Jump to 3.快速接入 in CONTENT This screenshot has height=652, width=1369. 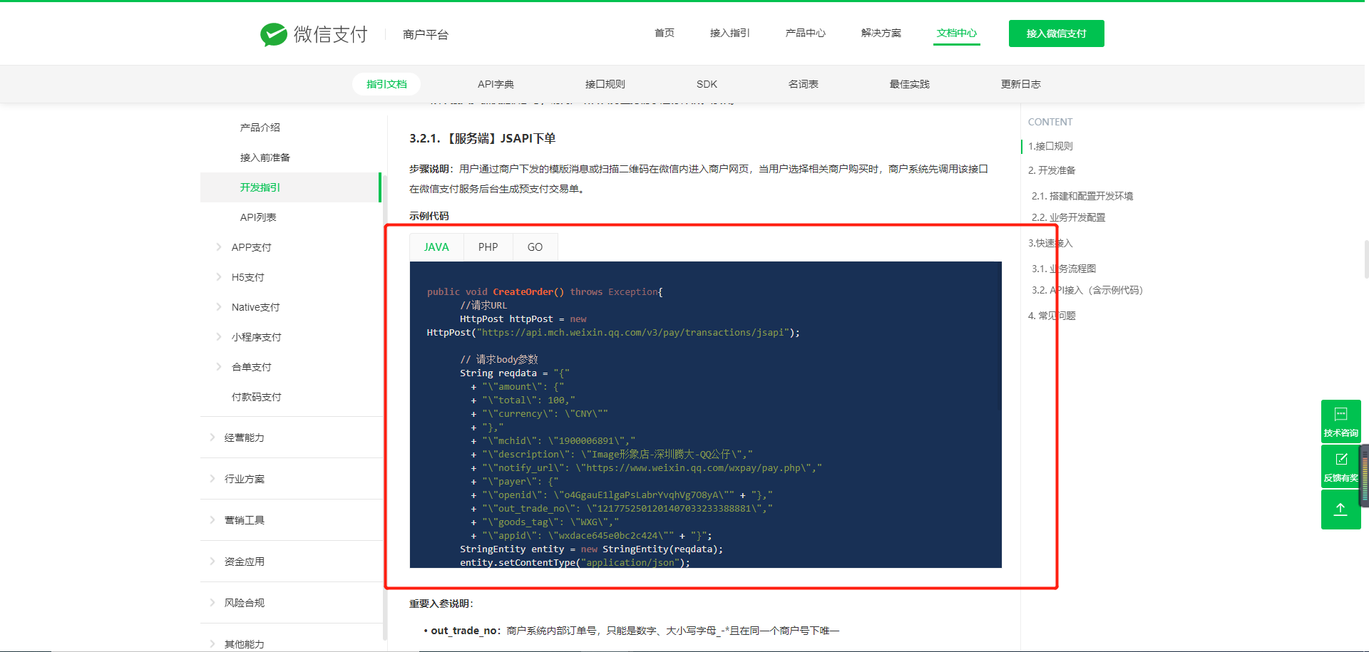pos(1050,243)
